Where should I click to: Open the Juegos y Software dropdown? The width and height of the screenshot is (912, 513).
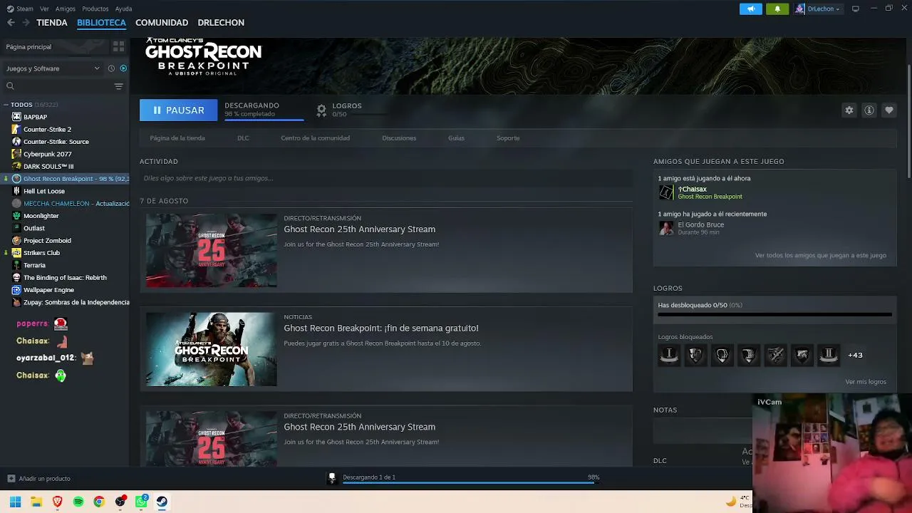click(x=53, y=68)
